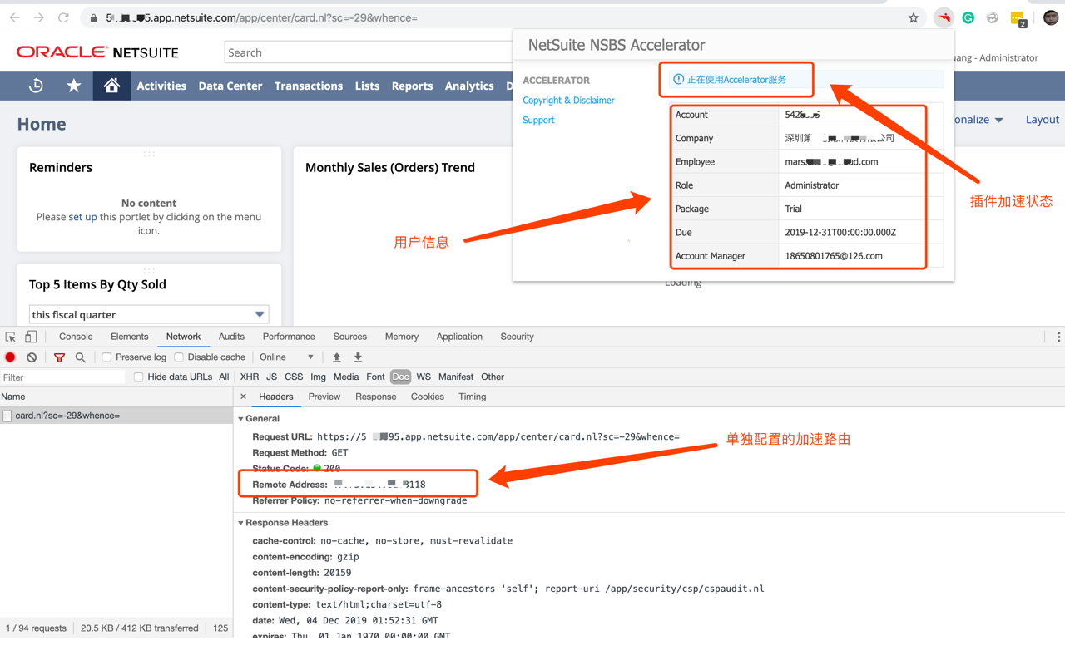Toggle the JS resource filter
Image resolution: width=1065 pixels, height=665 pixels.
(271, 377)
